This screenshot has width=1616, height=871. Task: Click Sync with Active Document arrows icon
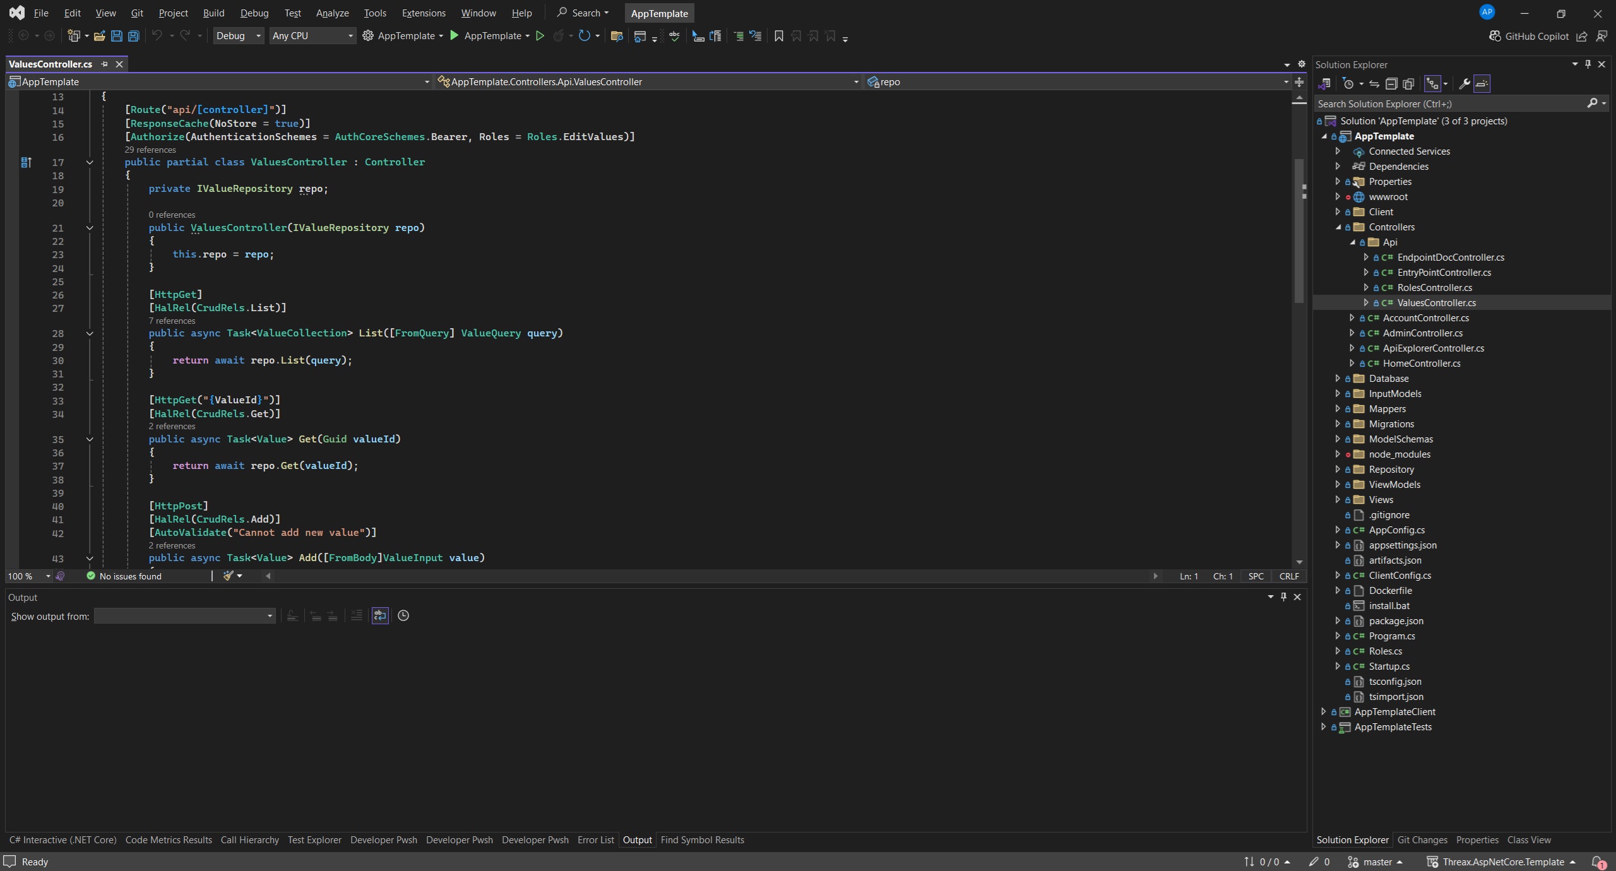click(x=1374, y=83)
